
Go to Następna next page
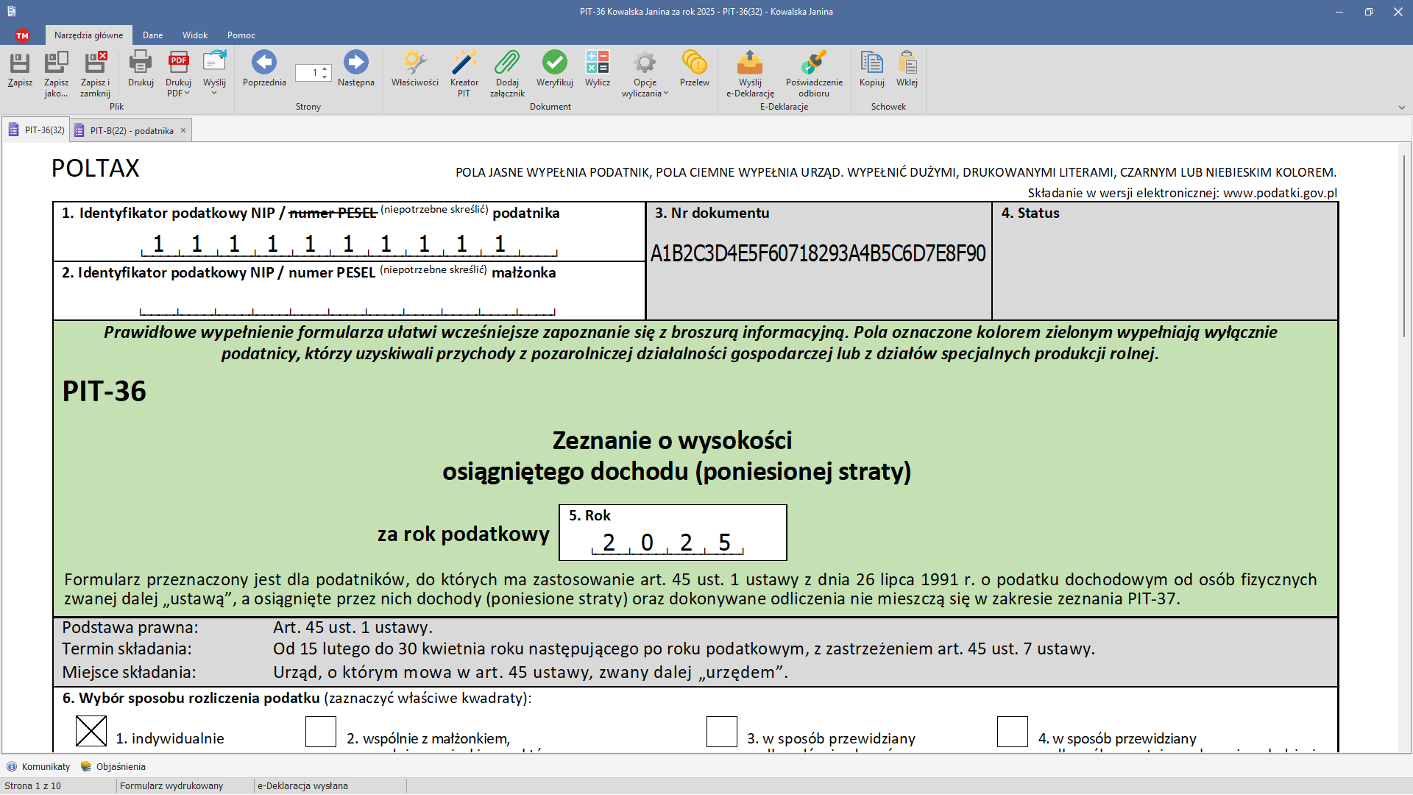355,70
